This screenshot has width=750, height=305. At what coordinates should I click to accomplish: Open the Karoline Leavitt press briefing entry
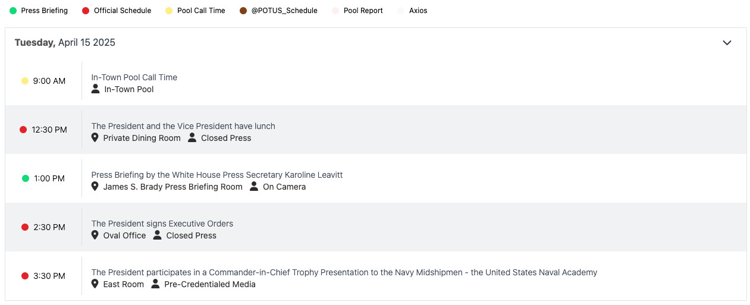click(x=217, y=175)
